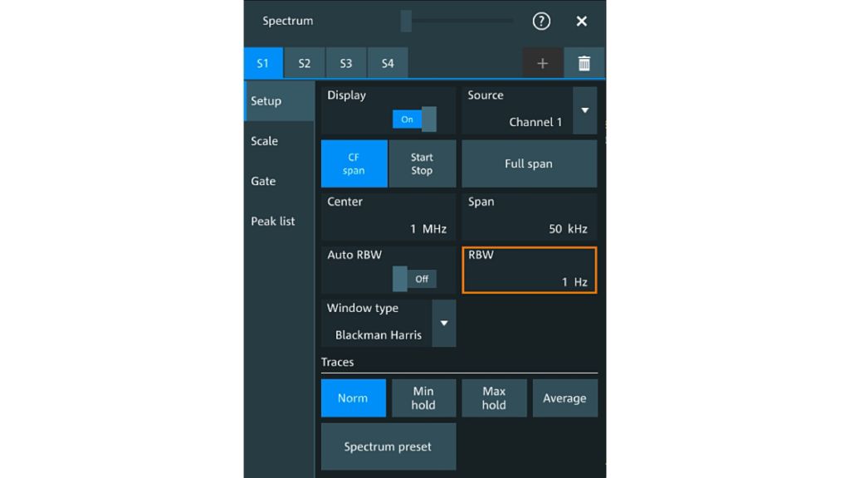The image size is (850, 478).
Task: Open the Spectrum help
Action: (540, 22)
